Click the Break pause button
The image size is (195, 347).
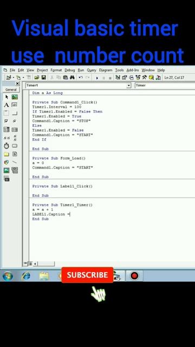coord(103,78)
